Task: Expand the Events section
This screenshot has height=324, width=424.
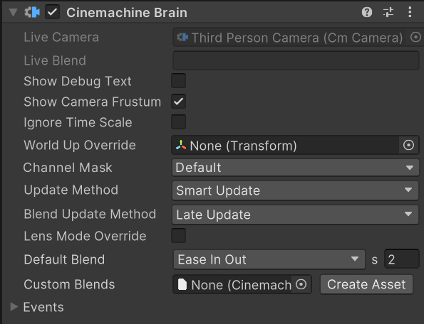Action: point(14,306)
